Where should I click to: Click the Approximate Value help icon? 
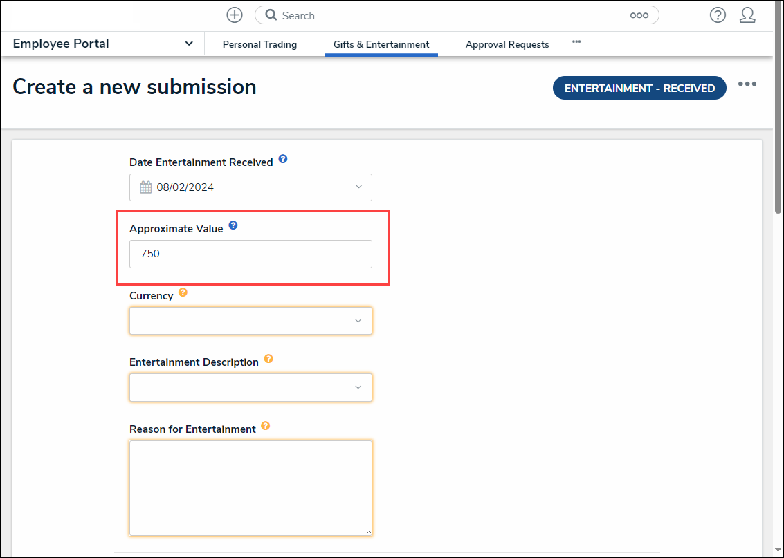(233, 225)
